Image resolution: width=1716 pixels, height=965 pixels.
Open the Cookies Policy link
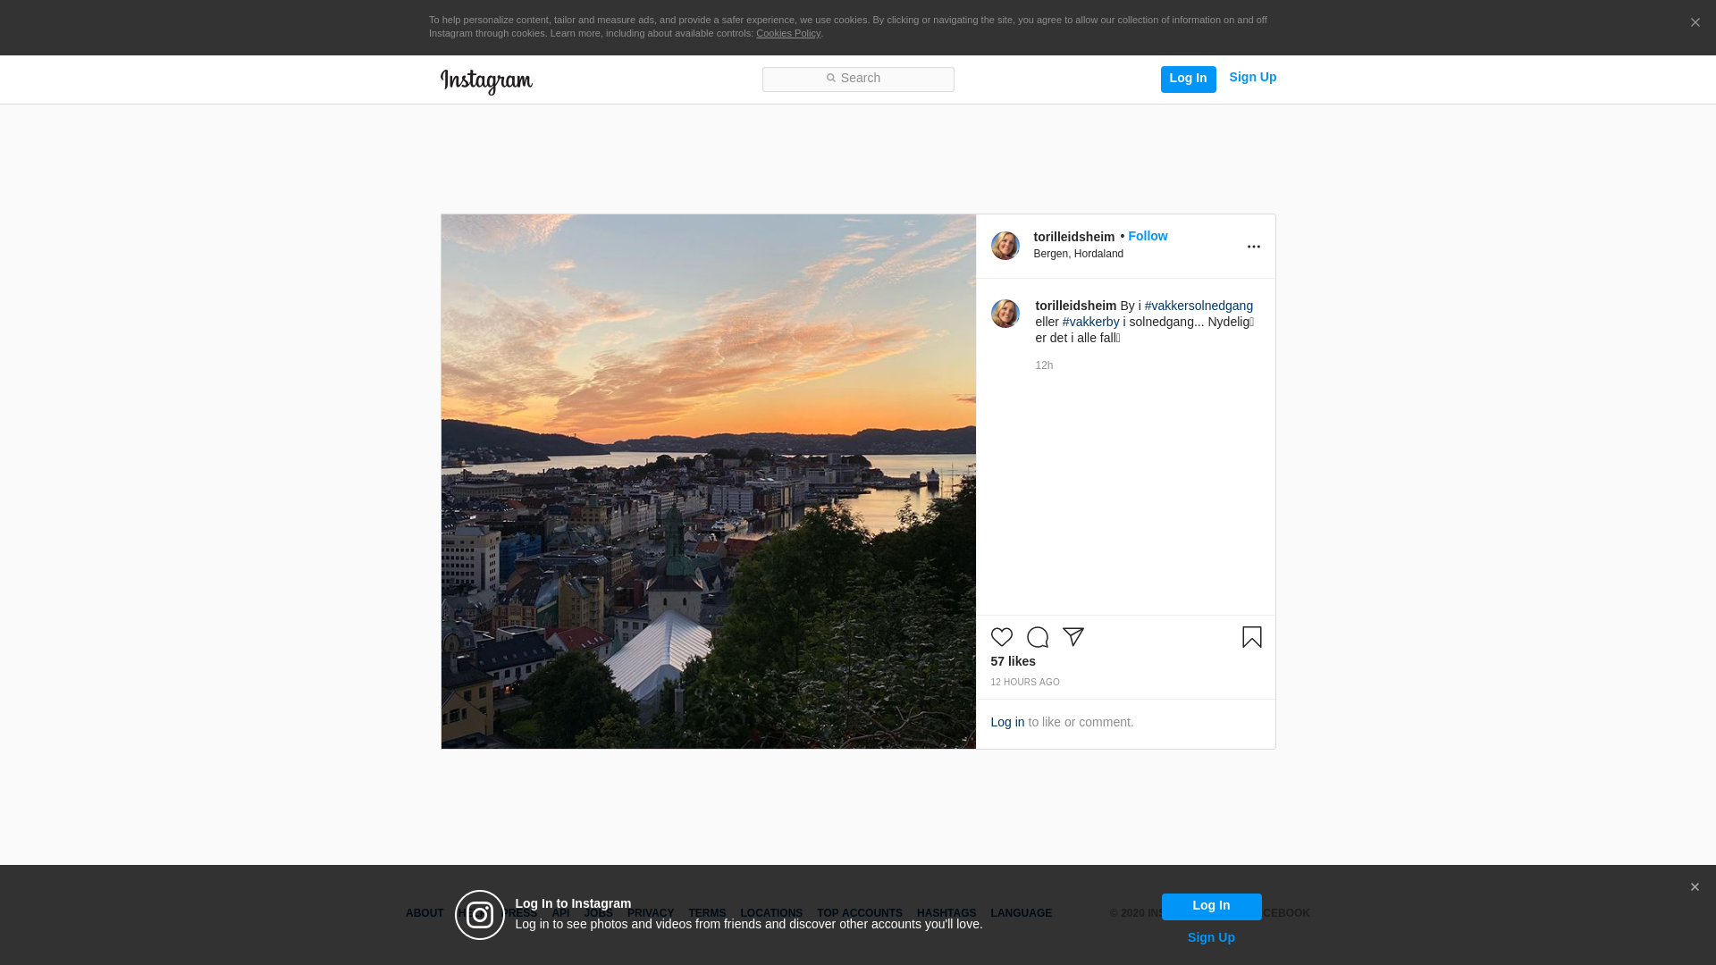pos(787,33)
